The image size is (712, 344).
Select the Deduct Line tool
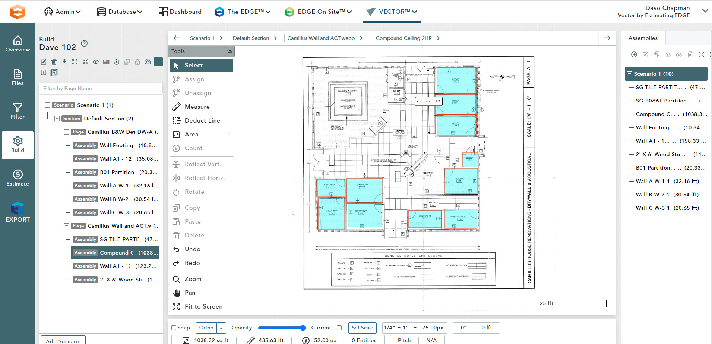pos(201,120)
